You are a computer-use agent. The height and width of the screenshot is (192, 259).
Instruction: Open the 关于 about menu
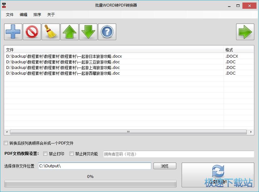[x=51, y=14]
